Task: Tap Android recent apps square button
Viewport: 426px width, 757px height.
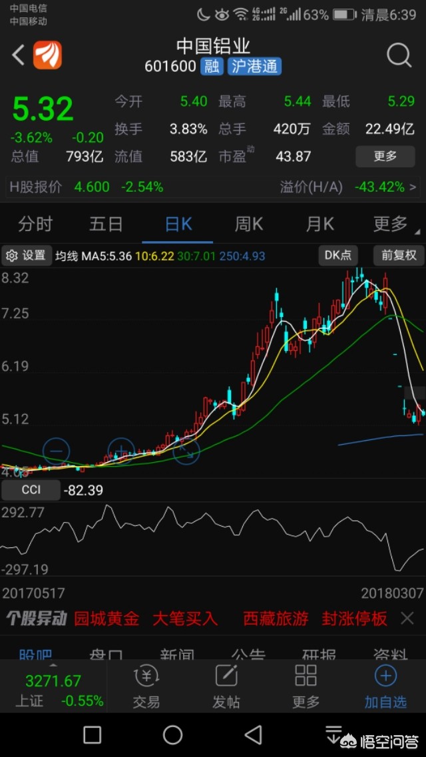Action: point(92,735)
